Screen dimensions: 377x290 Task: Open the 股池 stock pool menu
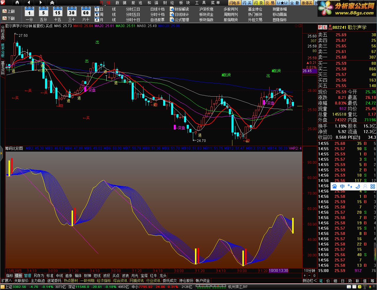tap(137, 3)
